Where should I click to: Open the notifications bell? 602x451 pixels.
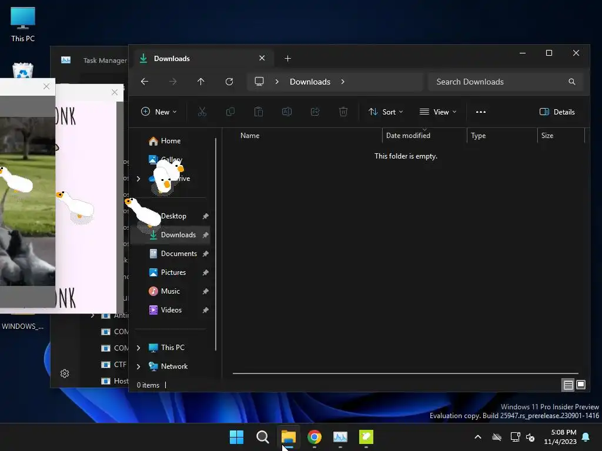click(586, 437)
